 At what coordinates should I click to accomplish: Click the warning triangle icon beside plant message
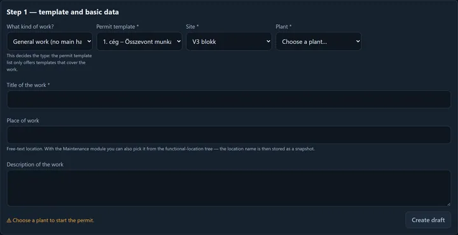(x=9, y=220)
